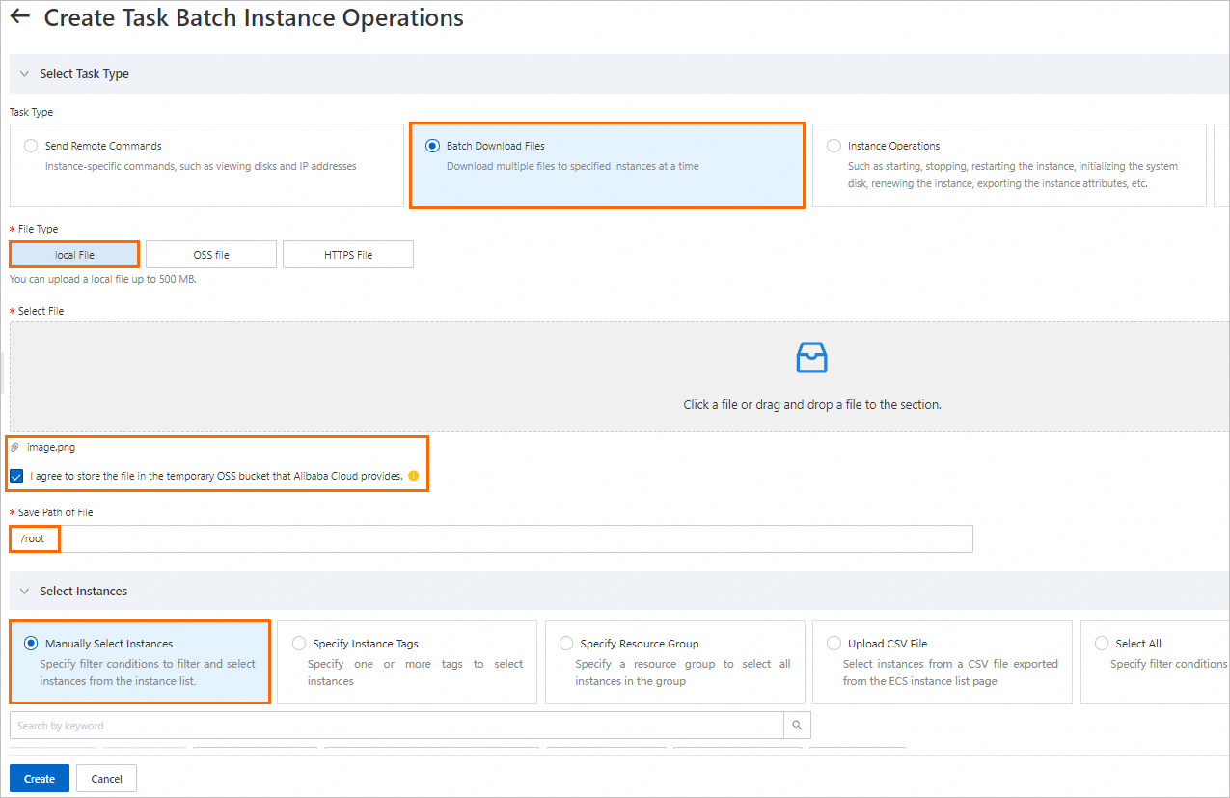This screenshot has width=1230, height=798.
Task: Select the local File type
Action: pos(74,255)
